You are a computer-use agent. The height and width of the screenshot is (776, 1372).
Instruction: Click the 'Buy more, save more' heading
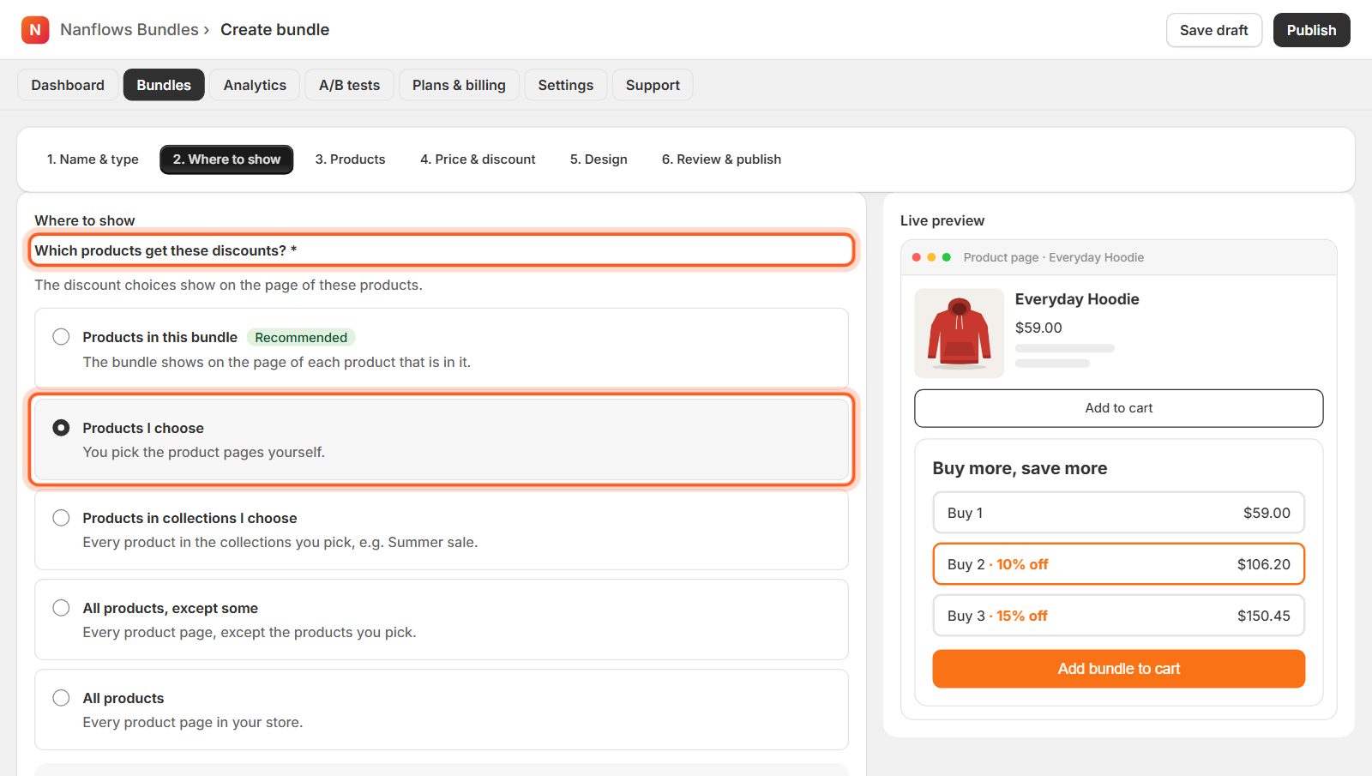1020,468
